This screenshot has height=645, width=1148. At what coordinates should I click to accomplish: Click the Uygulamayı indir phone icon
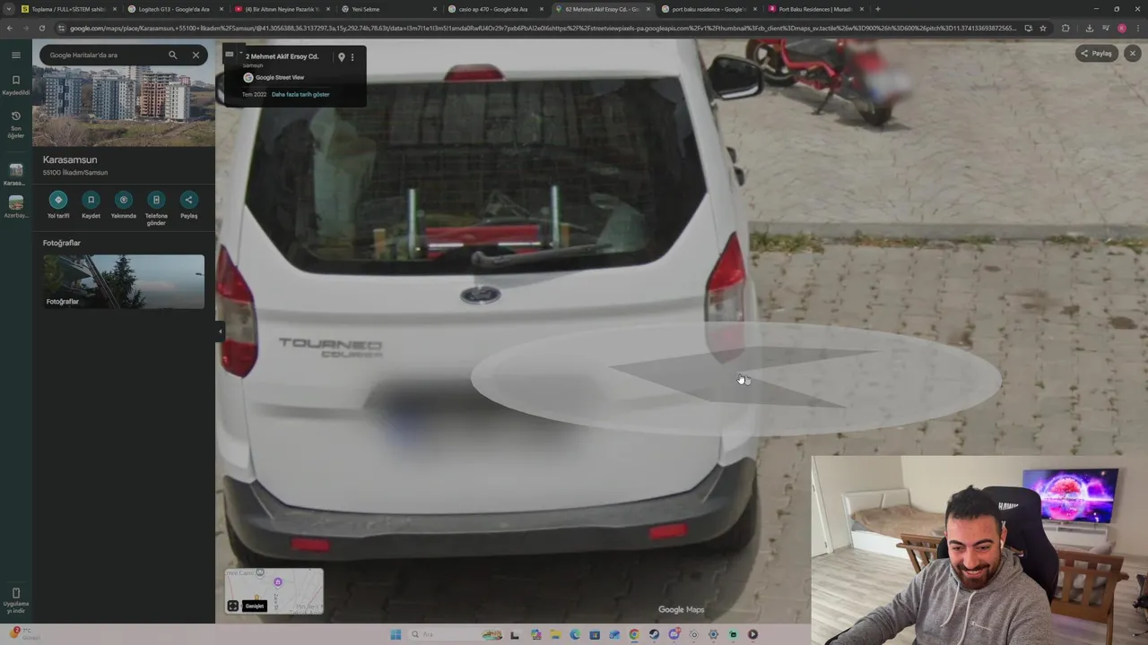point(15,592)
